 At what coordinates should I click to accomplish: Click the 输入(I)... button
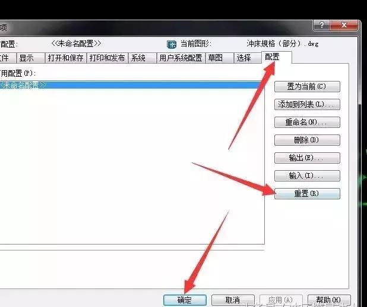pos(307,176)
